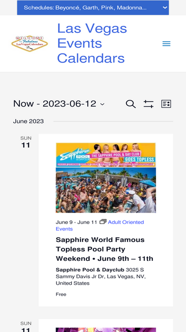Screen dimensions: 186x332
Task: Select the June 9 - June 11 date text
Action: 76,222
